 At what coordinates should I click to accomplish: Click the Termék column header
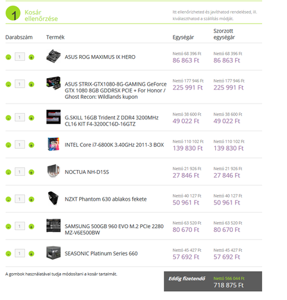pos(56,37)
